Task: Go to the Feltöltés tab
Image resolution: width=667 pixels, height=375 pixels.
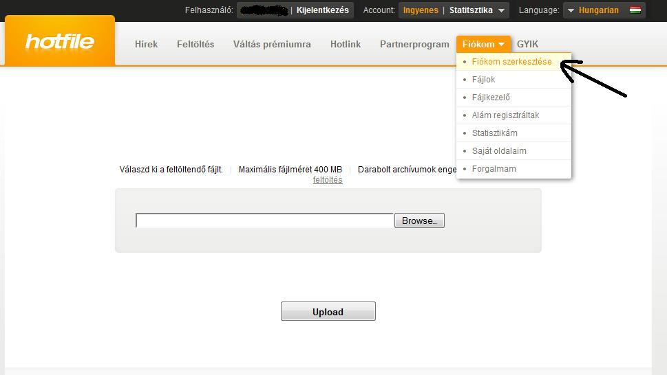Action: click(195, 44)
